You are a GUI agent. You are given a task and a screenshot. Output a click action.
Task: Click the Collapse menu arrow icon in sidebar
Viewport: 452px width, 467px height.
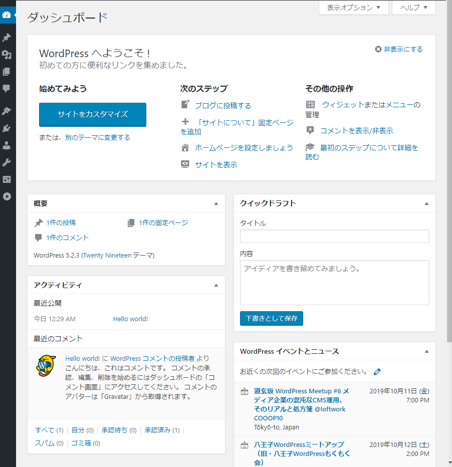pyautogui.click(x=7, y=196)
